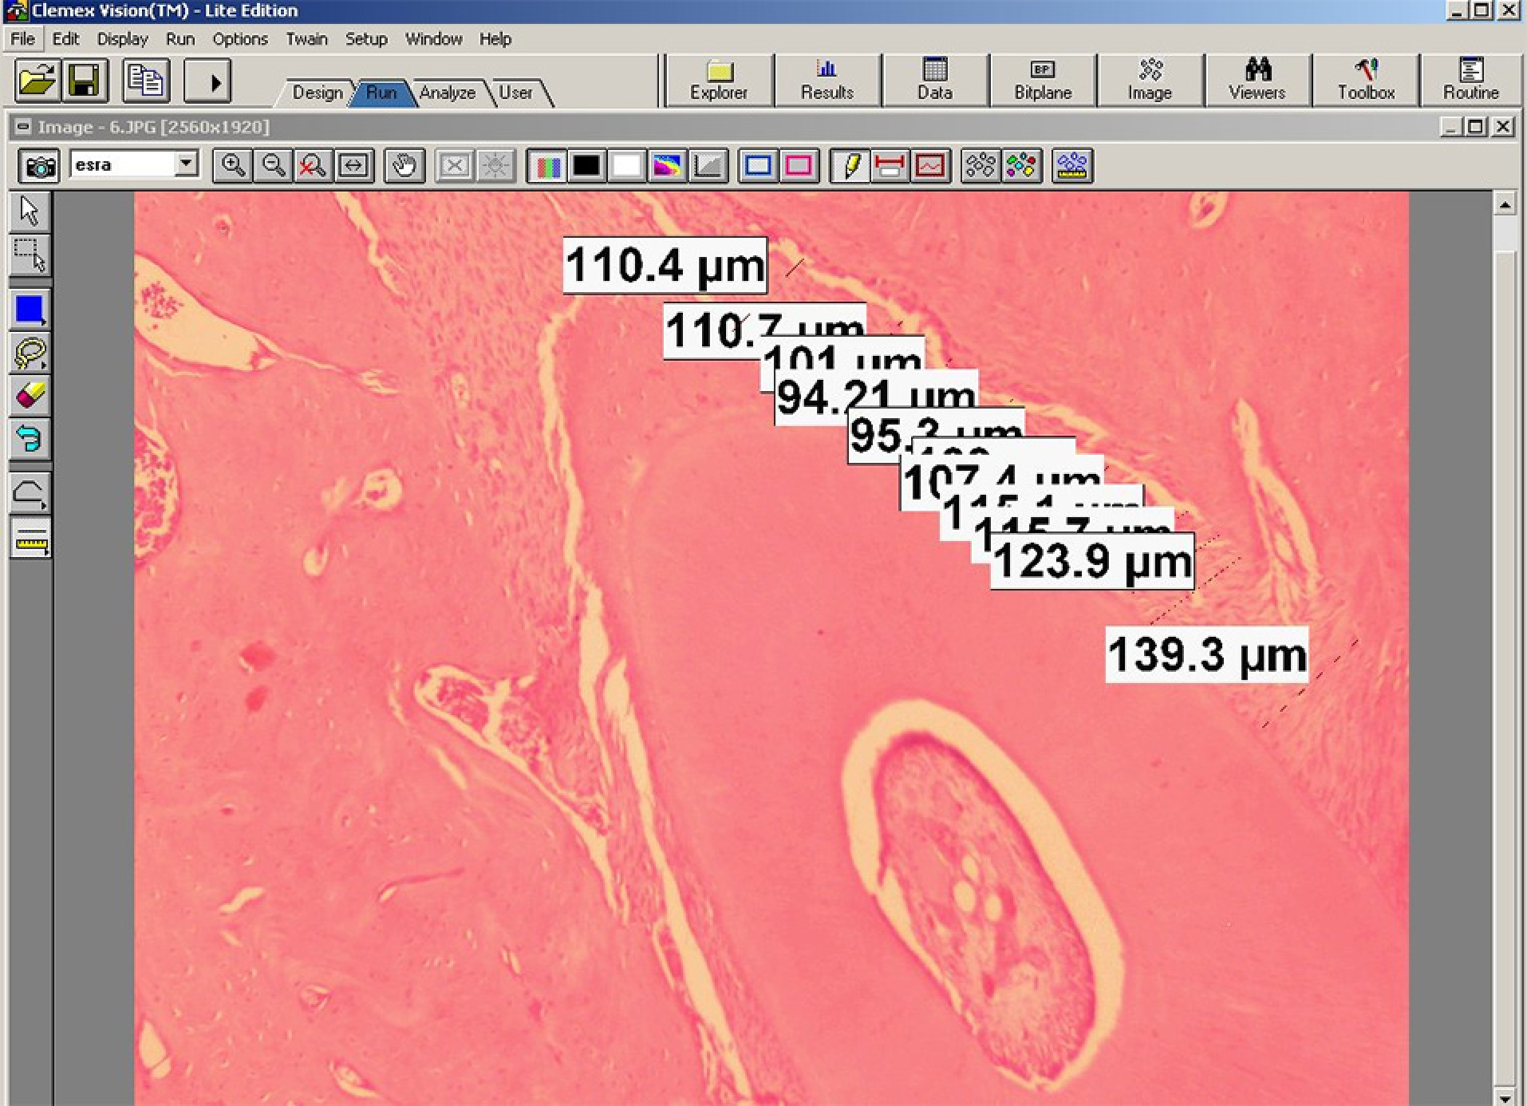Screen dimensions: 1527x1106
Task: Switch to the Analyze tab
Action: pos(447,93)
